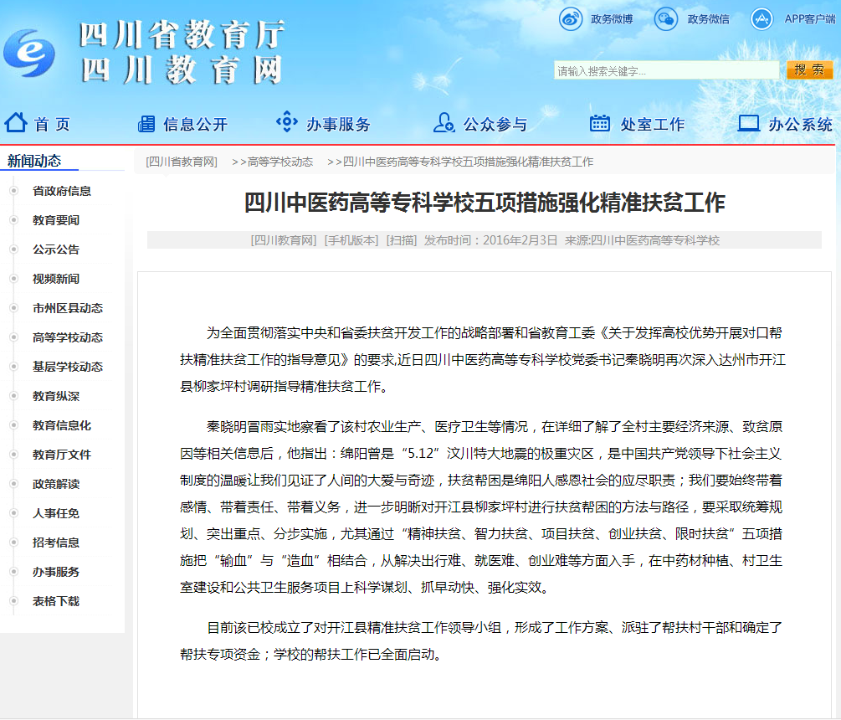Open the [手机版本] mobile version link
Screen dimensions: 841x720
pos(351,240)
